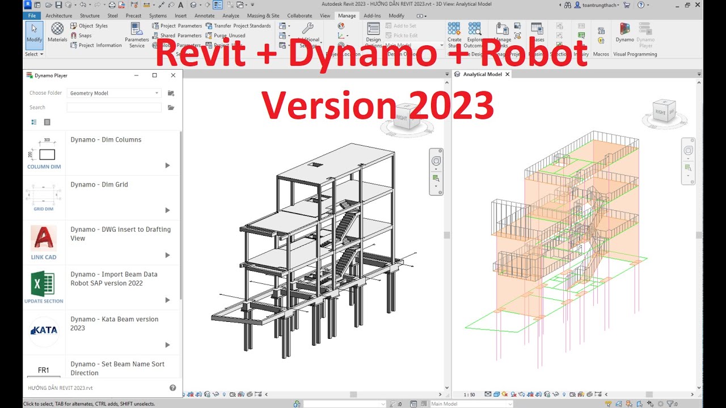726x408 pixels.
Task: Click Transfer Project Standards
Action: (238, 26)
